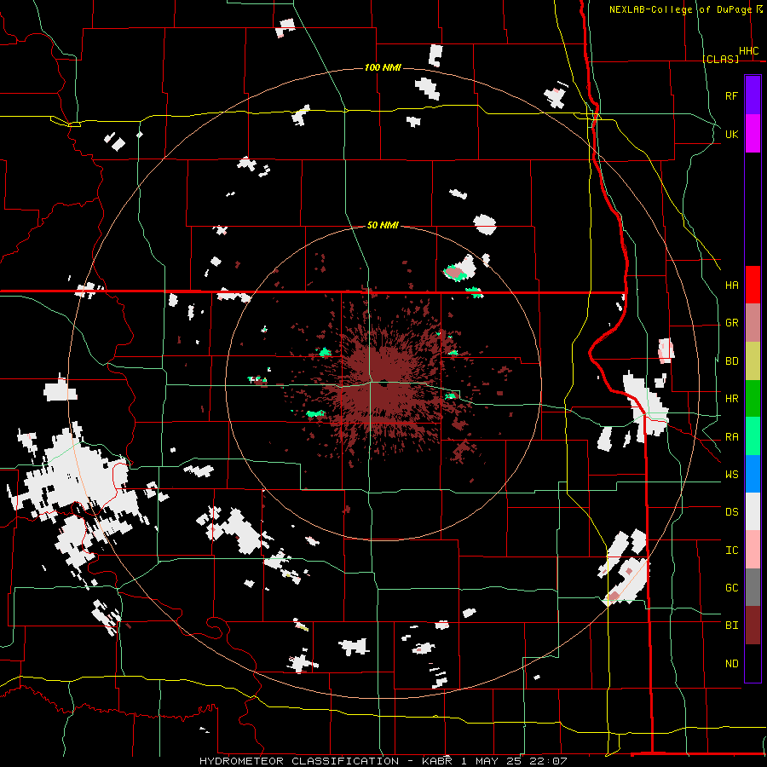The height and width of the screenshot is (767, 767).
Task: Click the UK legend label
Action: pyautogui.click(x=732, y=134)
